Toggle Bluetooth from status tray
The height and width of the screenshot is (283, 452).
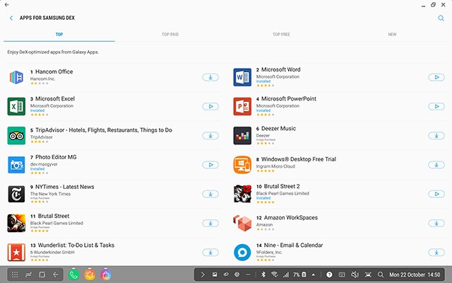[263, 275]
